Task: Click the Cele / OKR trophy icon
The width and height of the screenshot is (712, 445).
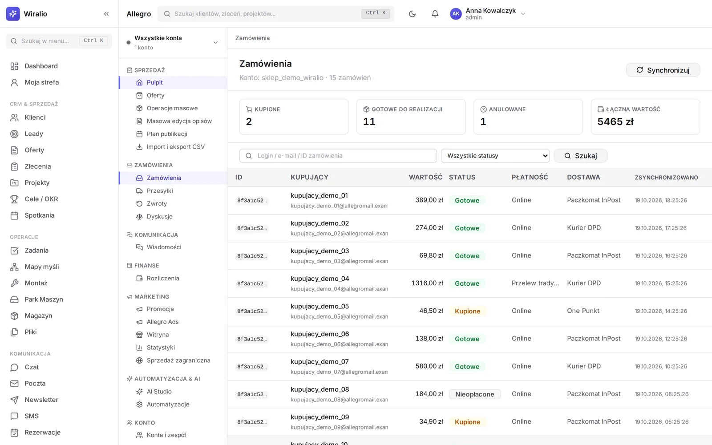Action: (14, 199)
